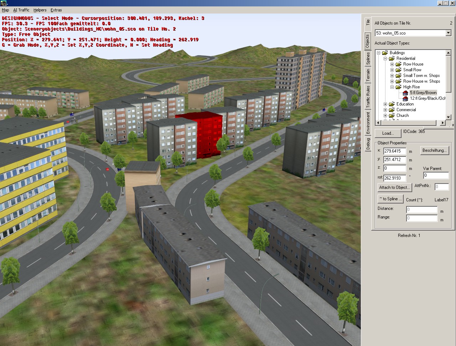Click the Education folder icon
Image resolution: width=456 pixels, height=346 pixels.
pyautogui.click(x=392, y=104)
